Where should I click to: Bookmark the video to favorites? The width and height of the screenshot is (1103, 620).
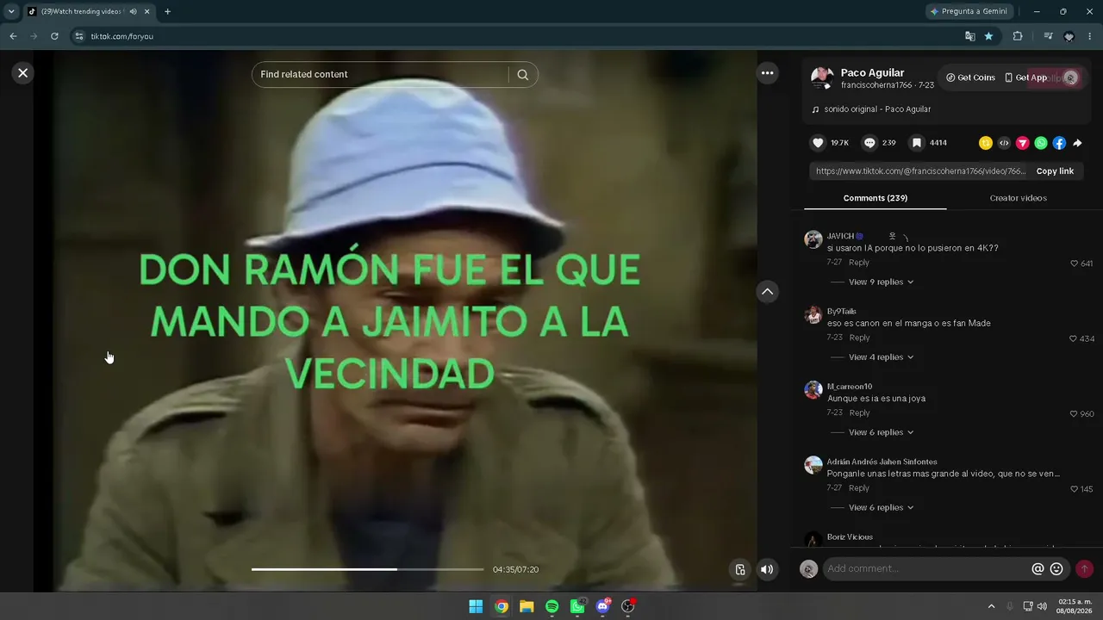point(917,143)
